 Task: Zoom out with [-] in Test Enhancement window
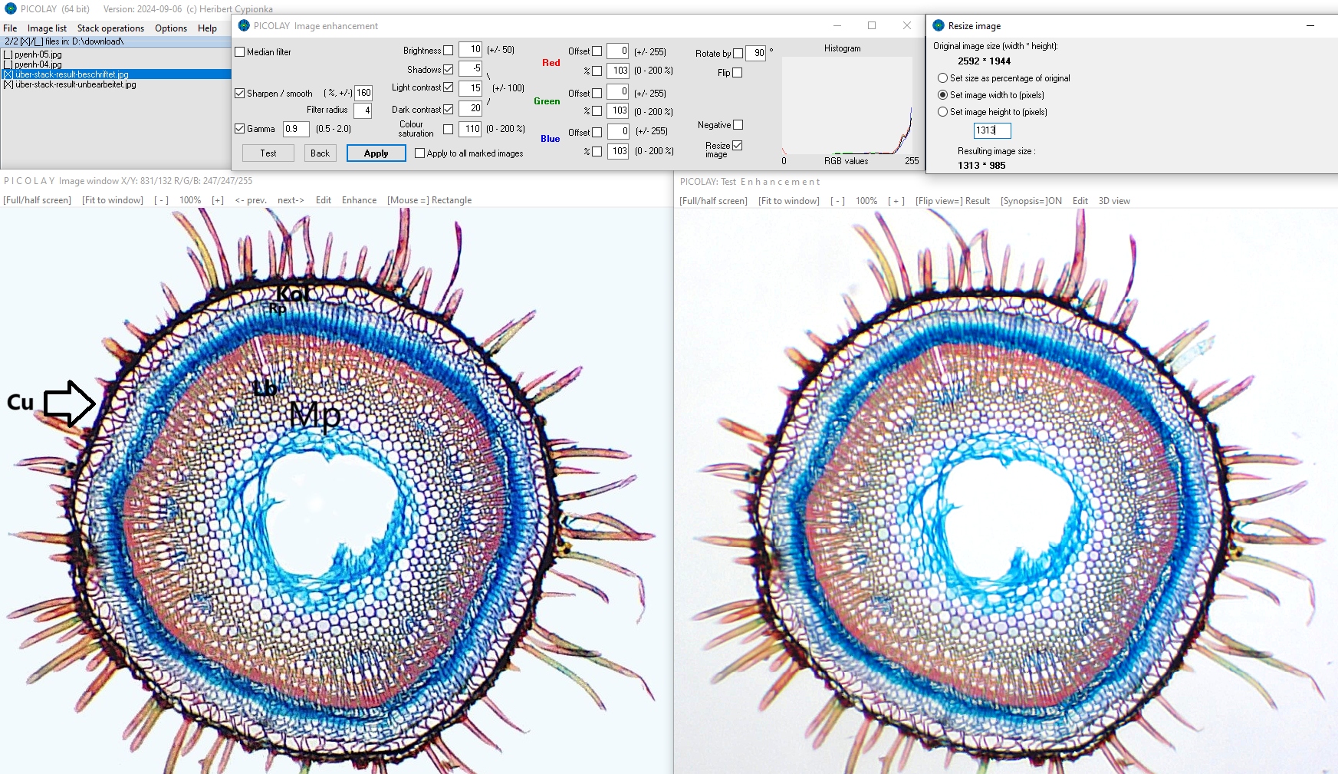pos(837,201)
